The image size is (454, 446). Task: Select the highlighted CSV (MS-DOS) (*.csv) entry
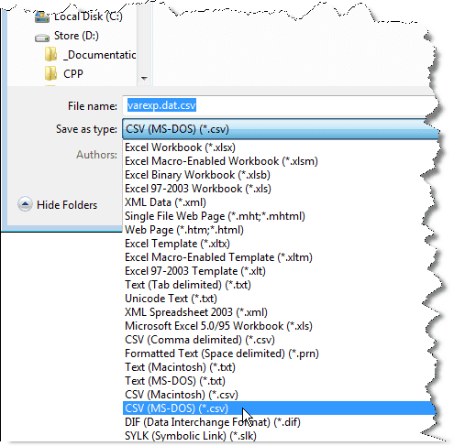[x=279, y=408]
